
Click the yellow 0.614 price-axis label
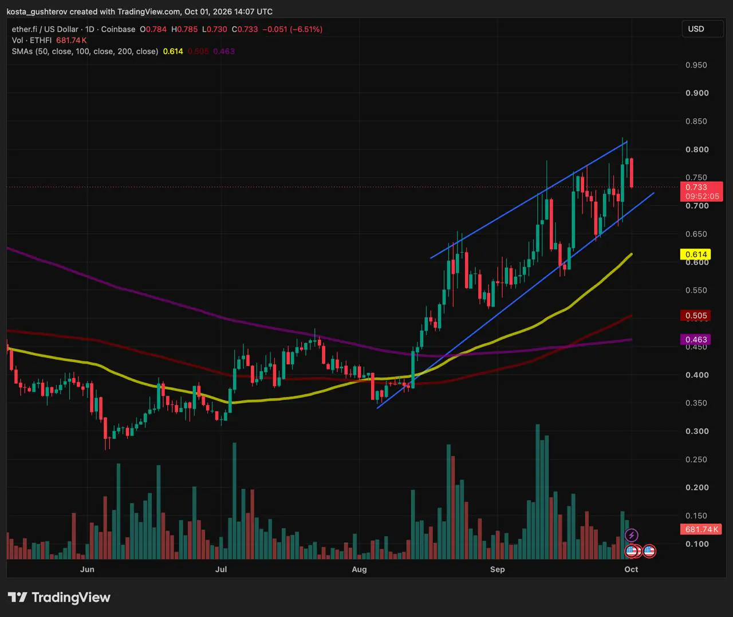(x=695, y=254)
